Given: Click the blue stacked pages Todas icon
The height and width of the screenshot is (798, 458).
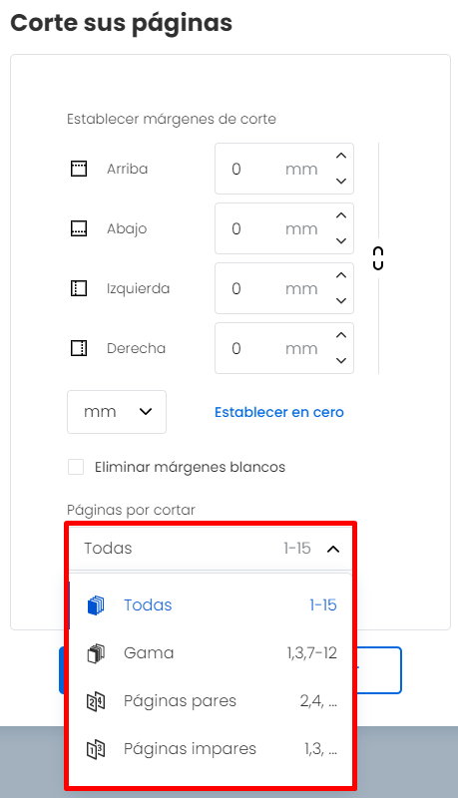Looking at the screenshot, I should [96, 605].
